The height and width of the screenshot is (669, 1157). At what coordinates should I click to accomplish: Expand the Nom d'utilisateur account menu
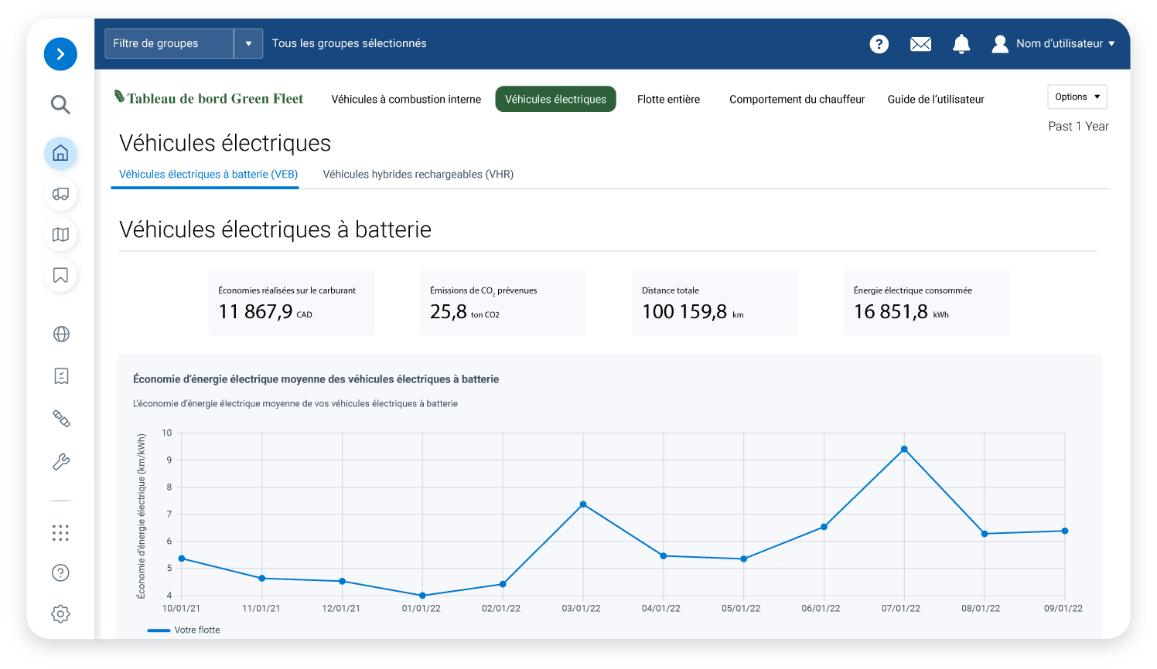click(1053, 44)
